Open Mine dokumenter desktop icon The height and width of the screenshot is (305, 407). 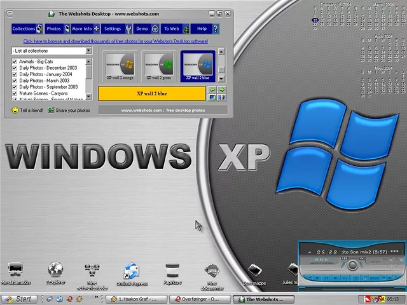tap(212, 277)
